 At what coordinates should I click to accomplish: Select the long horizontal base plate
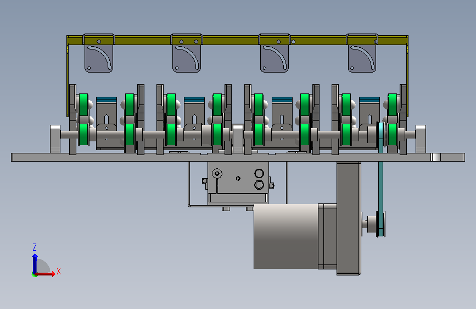coord(238,157)
